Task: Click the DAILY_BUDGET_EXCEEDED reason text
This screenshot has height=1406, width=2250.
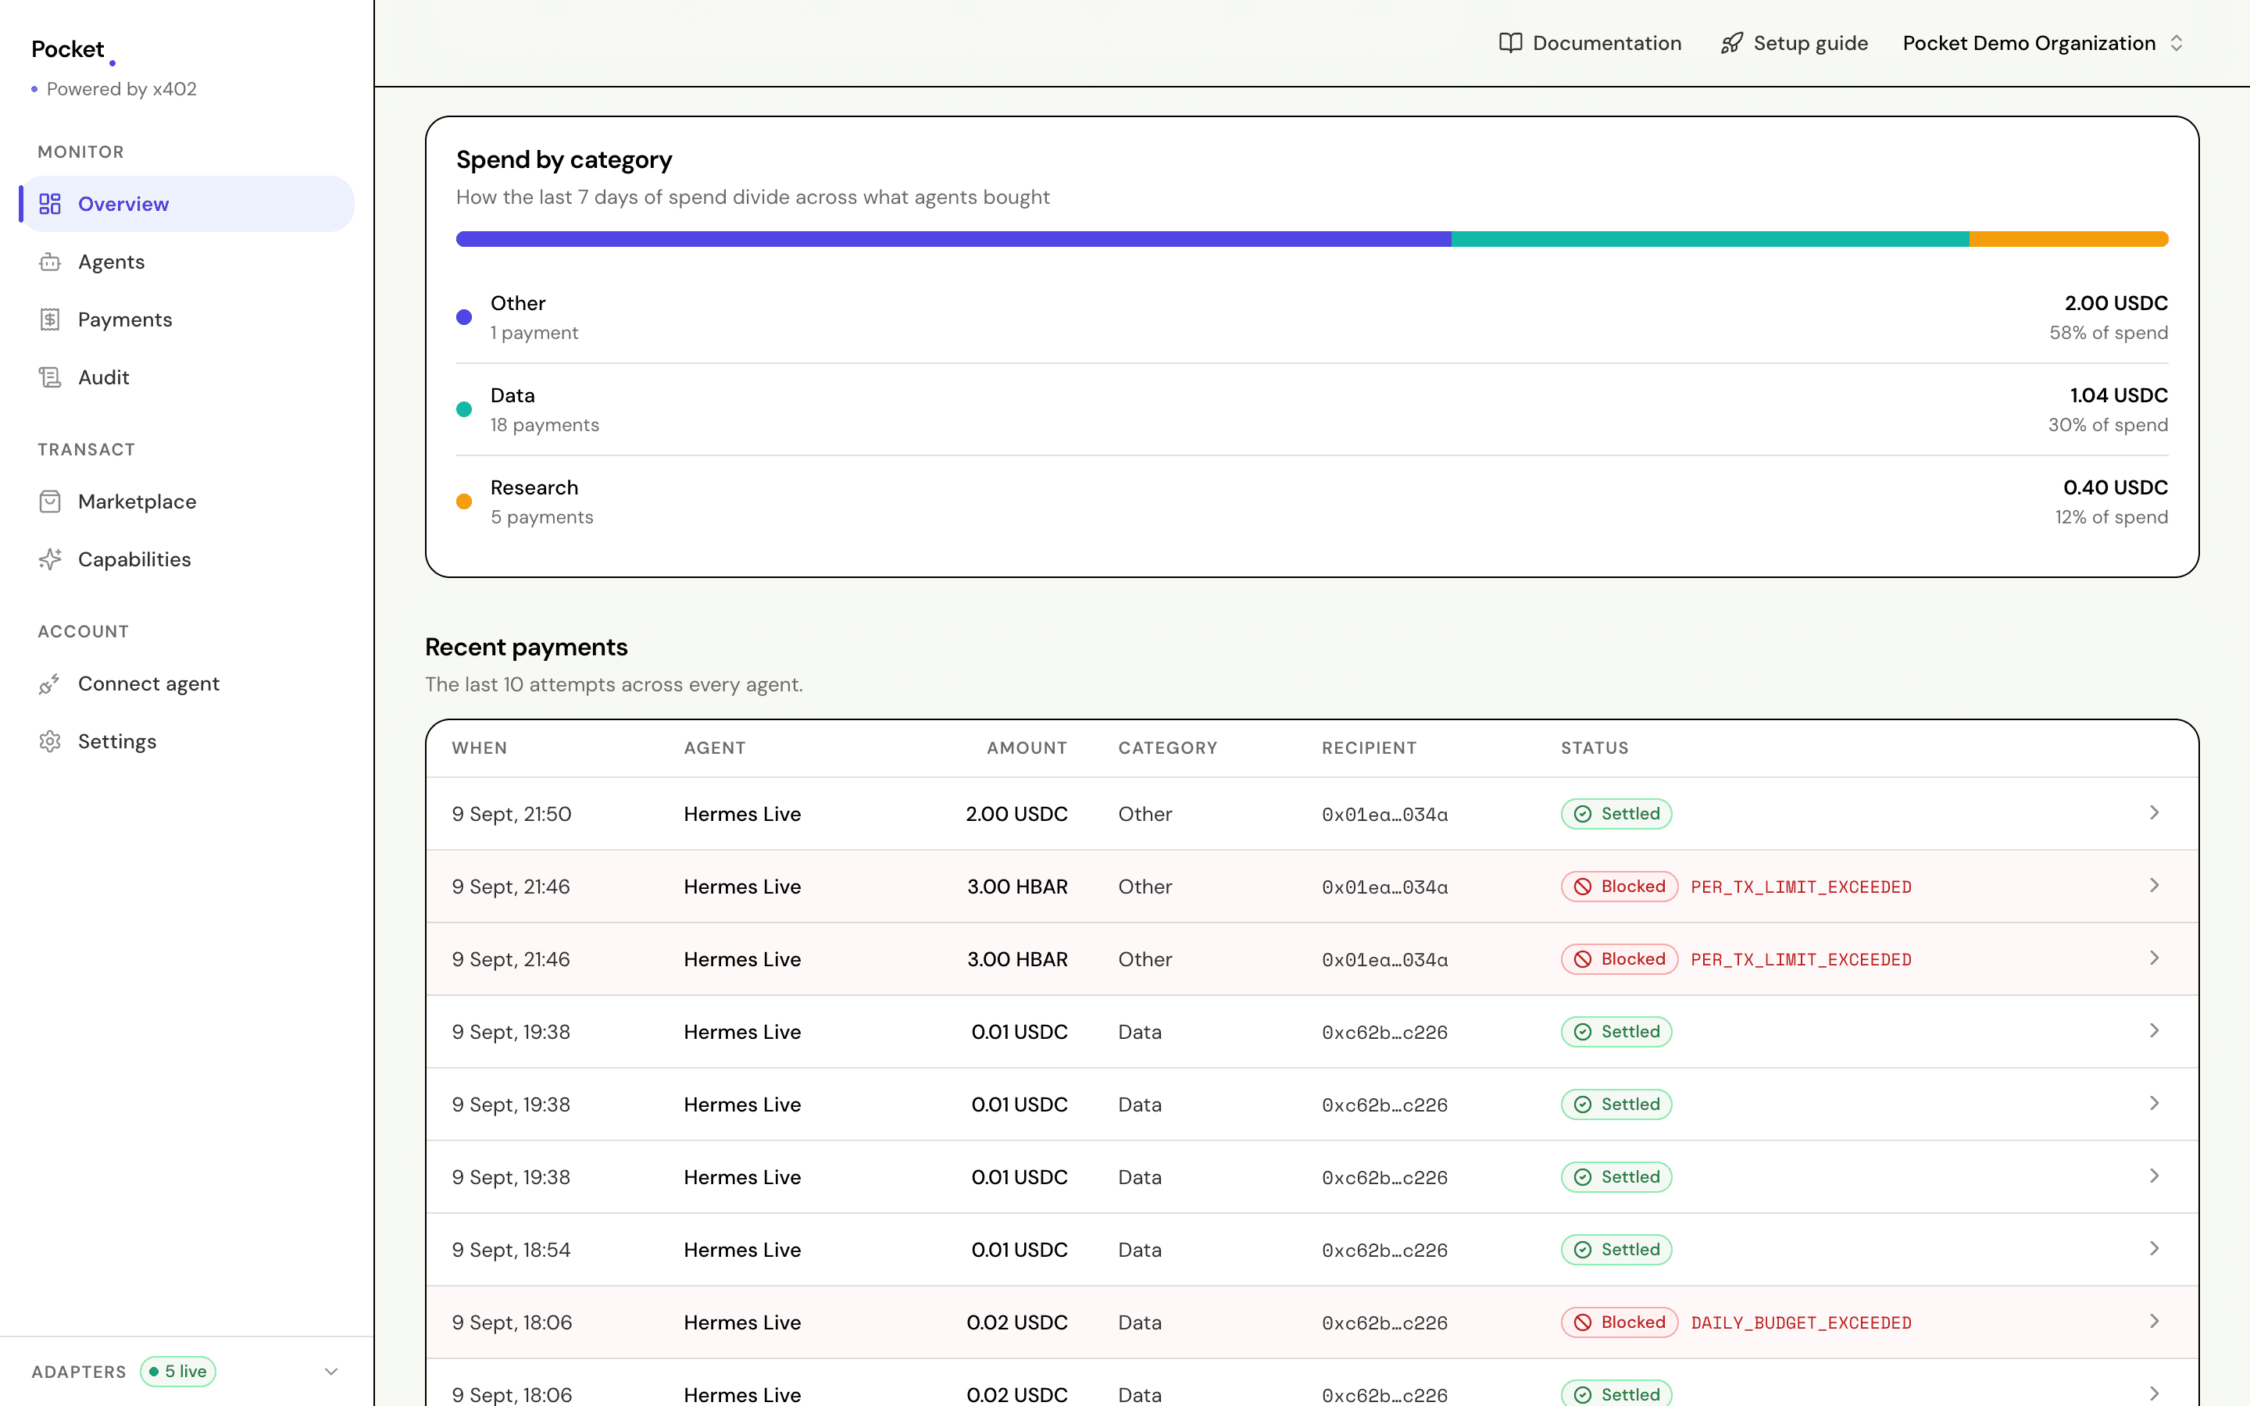Action: coord(1801,1322)
